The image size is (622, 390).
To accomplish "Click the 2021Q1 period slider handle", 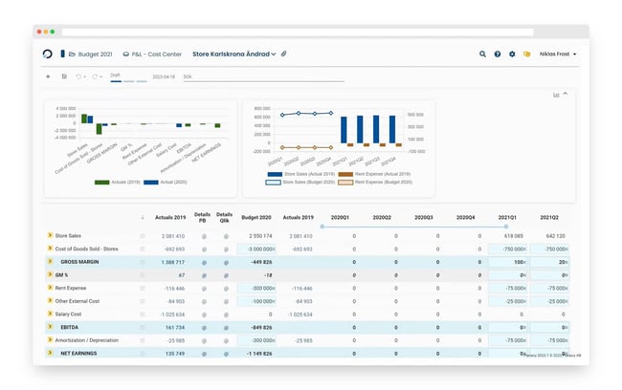I will point(506,227).
